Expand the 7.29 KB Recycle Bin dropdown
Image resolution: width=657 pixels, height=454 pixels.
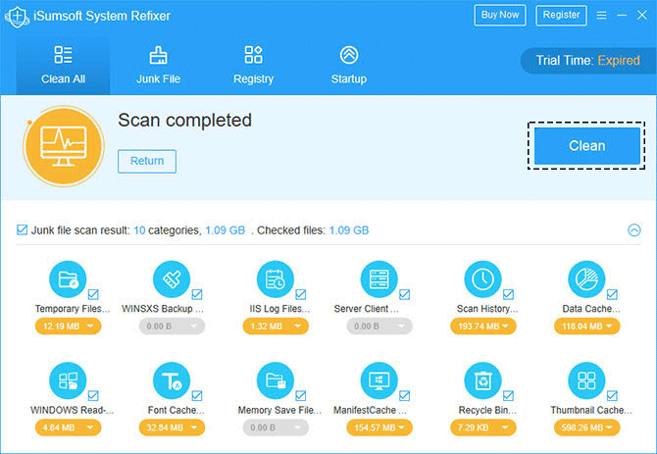pos(482,428)
